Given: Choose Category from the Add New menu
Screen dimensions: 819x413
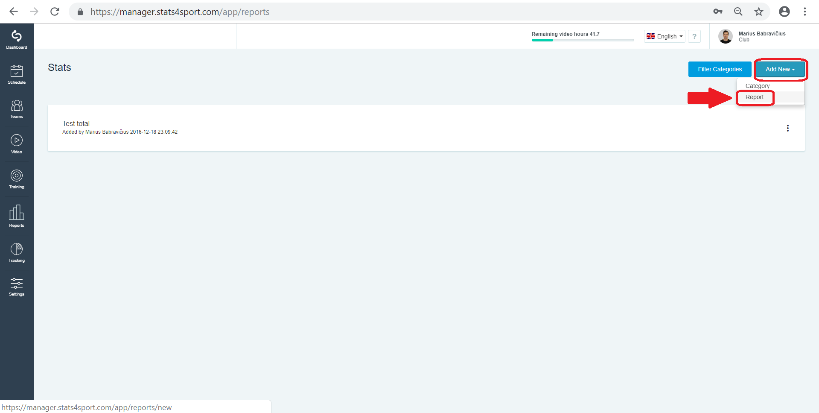Looking at the screenshot, I should (x=758, y=86).
